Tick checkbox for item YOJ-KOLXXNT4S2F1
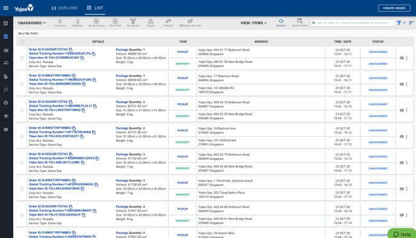This screenshot has width=416, height=238. 22,136
